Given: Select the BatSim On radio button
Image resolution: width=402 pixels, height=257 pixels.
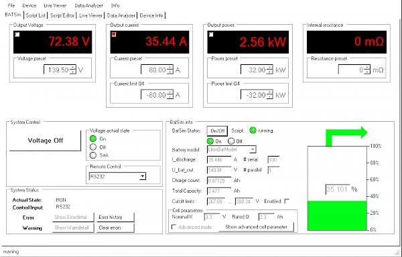Looking at the screenshot, I should (x=210, y=141).
